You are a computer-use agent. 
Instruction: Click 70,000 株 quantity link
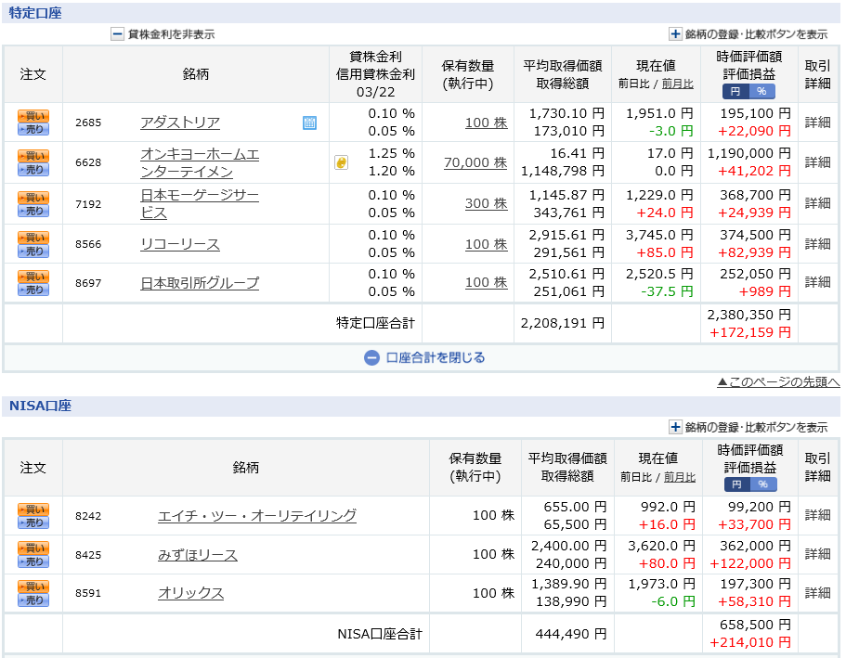pos(475,163)
